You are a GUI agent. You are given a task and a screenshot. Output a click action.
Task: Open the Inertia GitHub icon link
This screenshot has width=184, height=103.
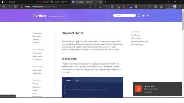point(139,15)
